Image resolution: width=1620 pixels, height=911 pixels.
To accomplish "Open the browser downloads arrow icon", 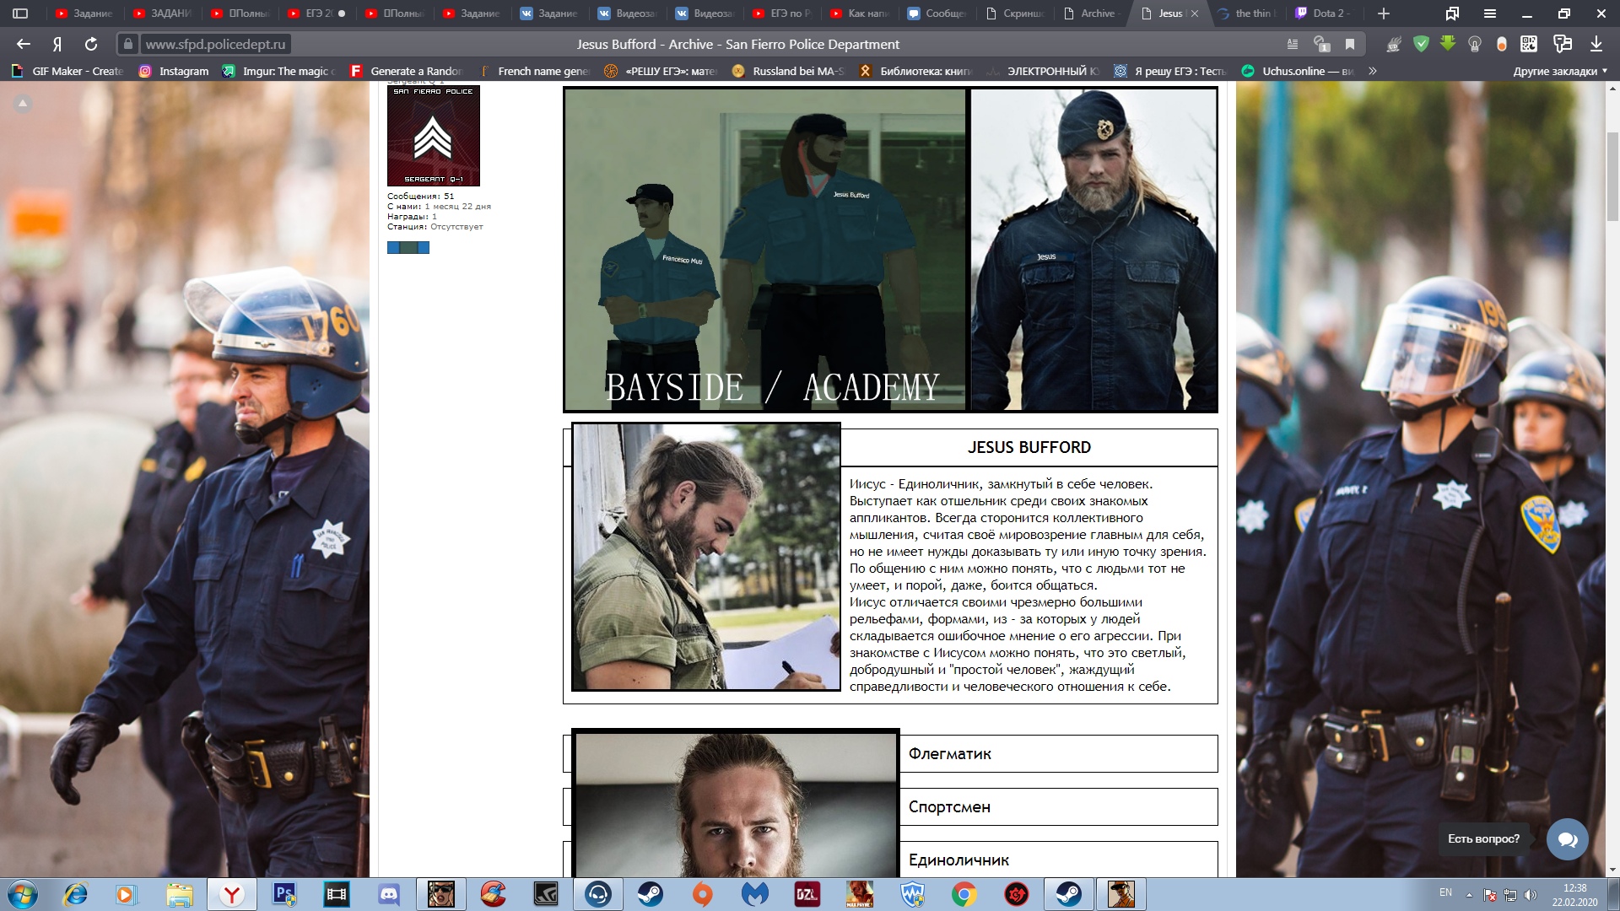I will (1596, 44).
